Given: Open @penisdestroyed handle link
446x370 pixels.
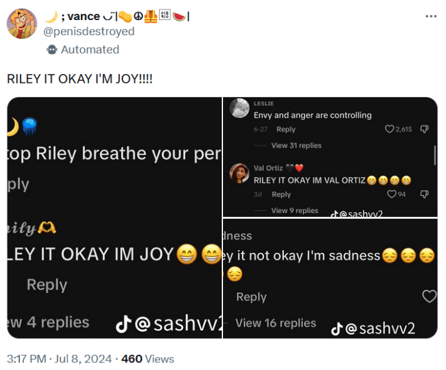Looking at the screenshot, I should click(89, 31).
